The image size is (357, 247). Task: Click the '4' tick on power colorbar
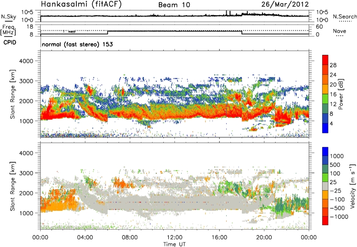click(331, 123)
